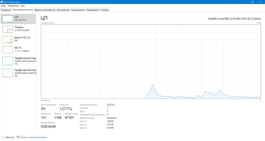Click the Intel(R) Core(TM) i3-8130U CPU name
Image resolution: width=265 pixels, height=141 pixels.
[235, 19]
